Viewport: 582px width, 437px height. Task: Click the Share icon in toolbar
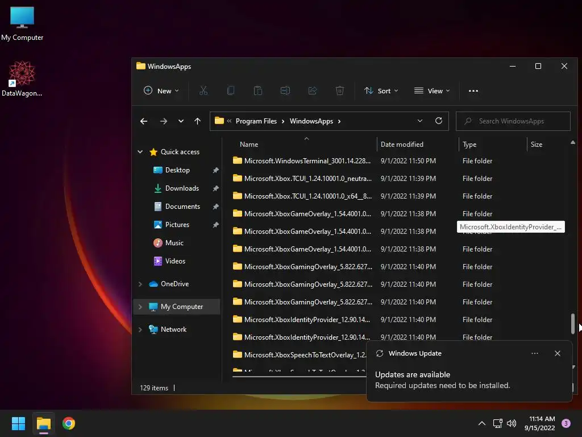click(313, 90)
